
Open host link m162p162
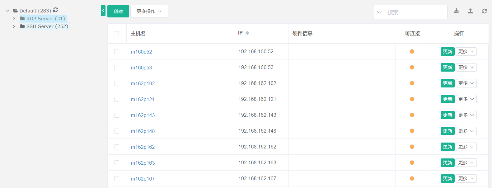tap(143, 147)
